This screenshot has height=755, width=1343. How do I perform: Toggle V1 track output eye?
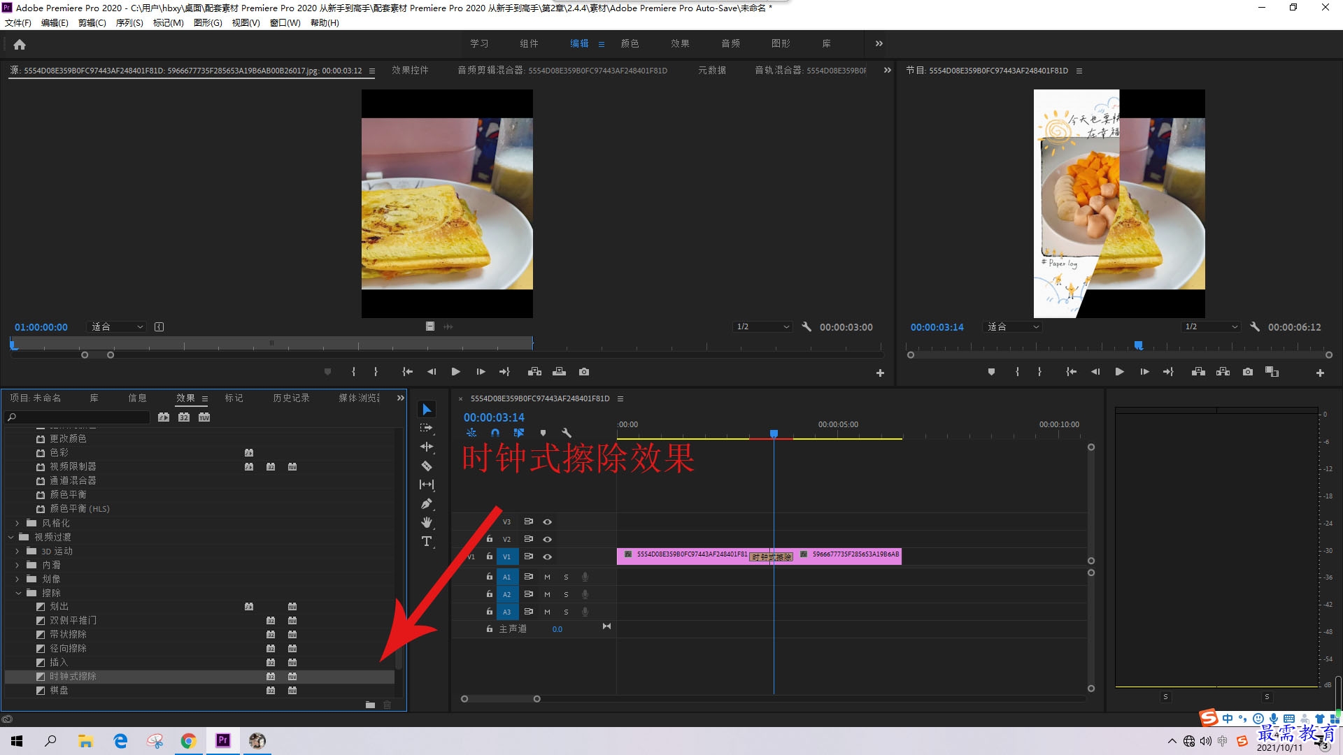click(548, 557)
